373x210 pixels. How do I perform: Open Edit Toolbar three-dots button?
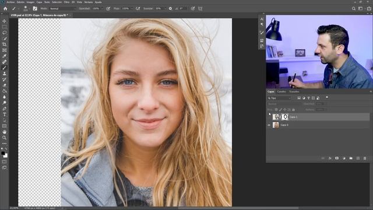coord(4,143)
